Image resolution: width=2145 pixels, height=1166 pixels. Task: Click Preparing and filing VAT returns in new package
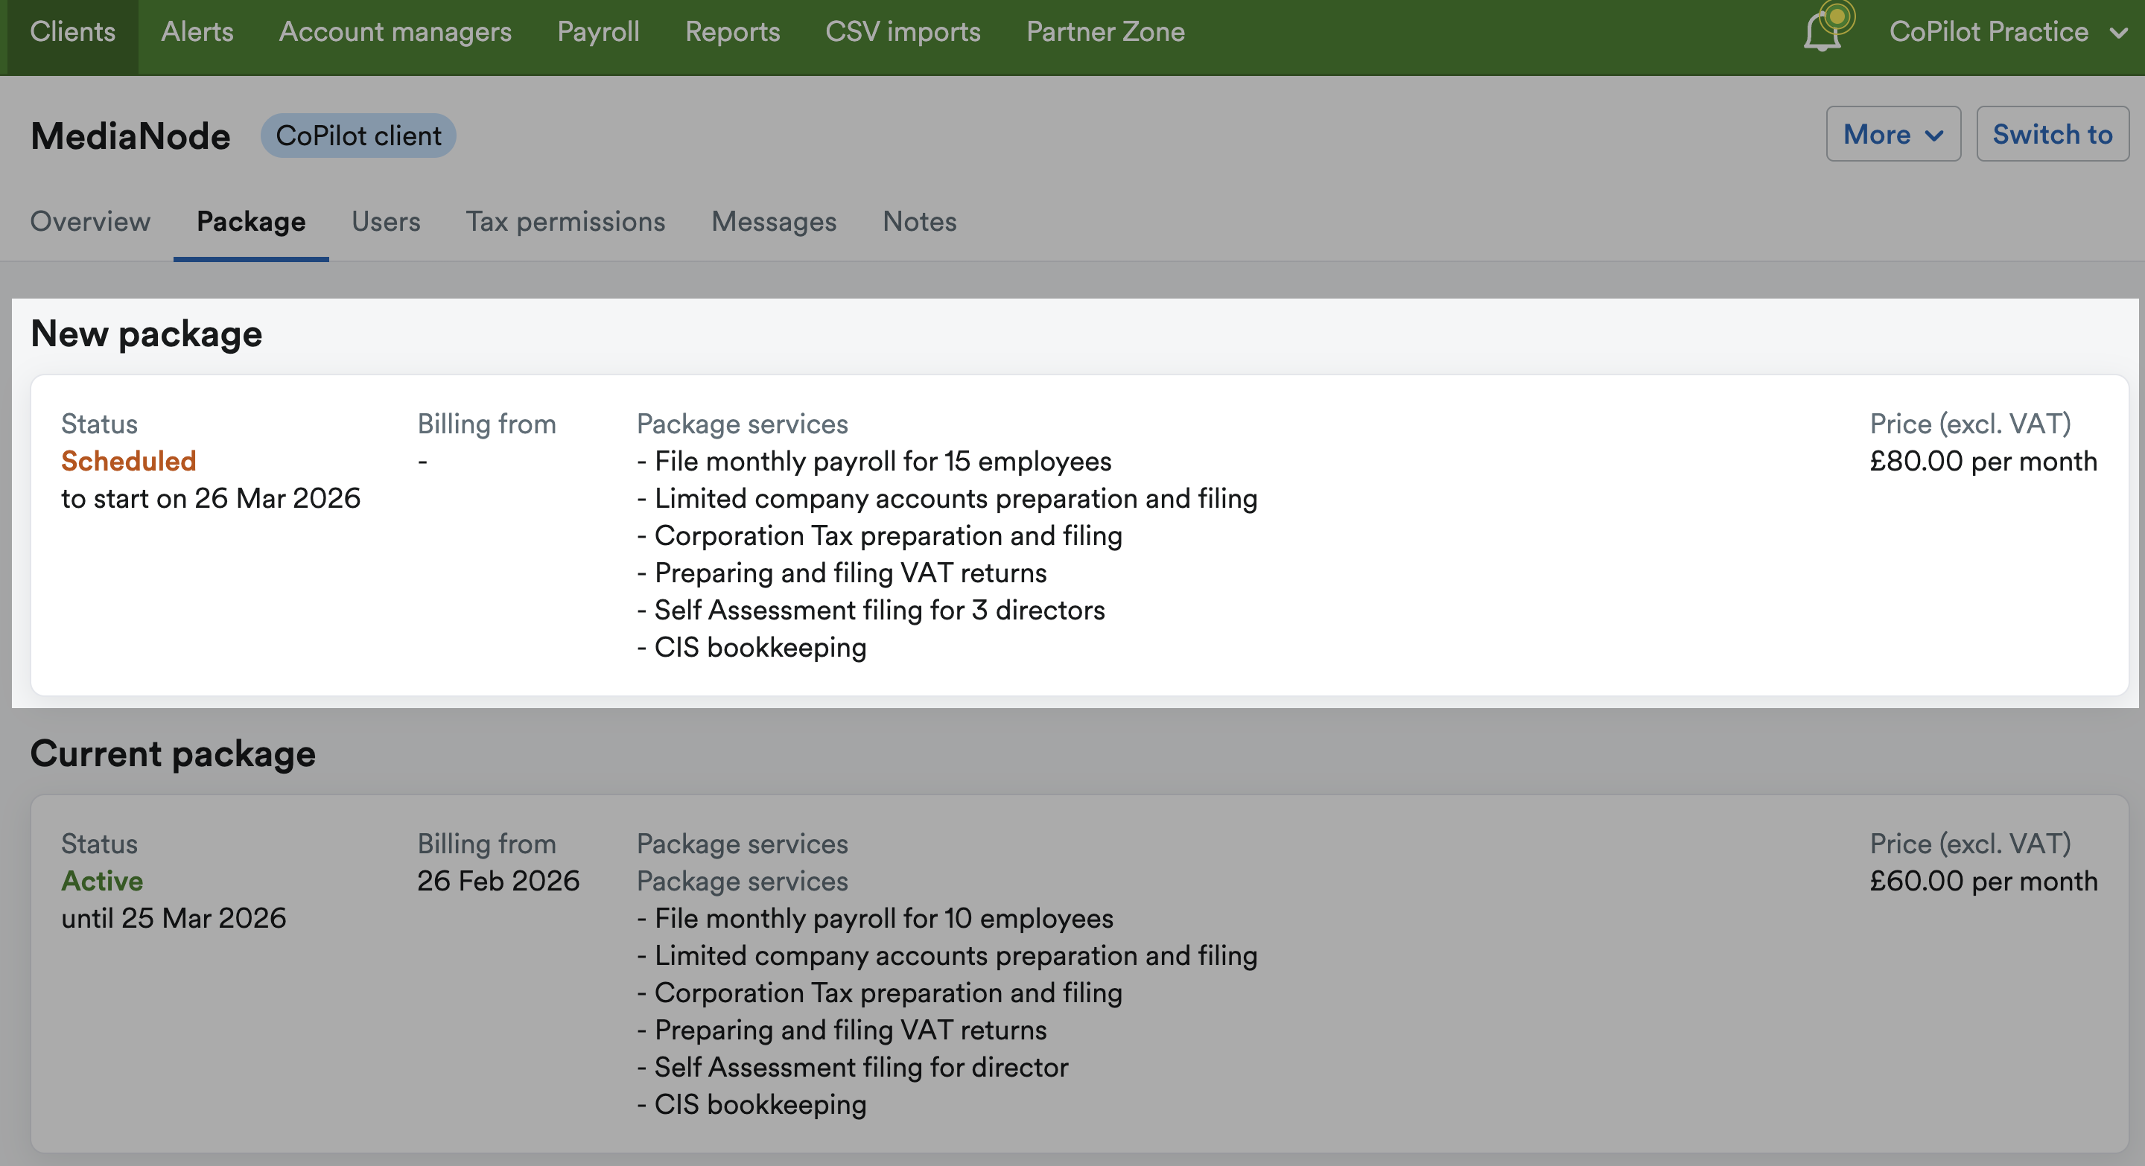(850, 573)
